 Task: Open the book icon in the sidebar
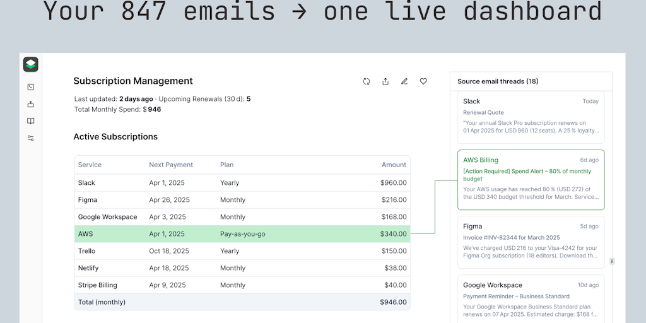[x=31, y=121]
